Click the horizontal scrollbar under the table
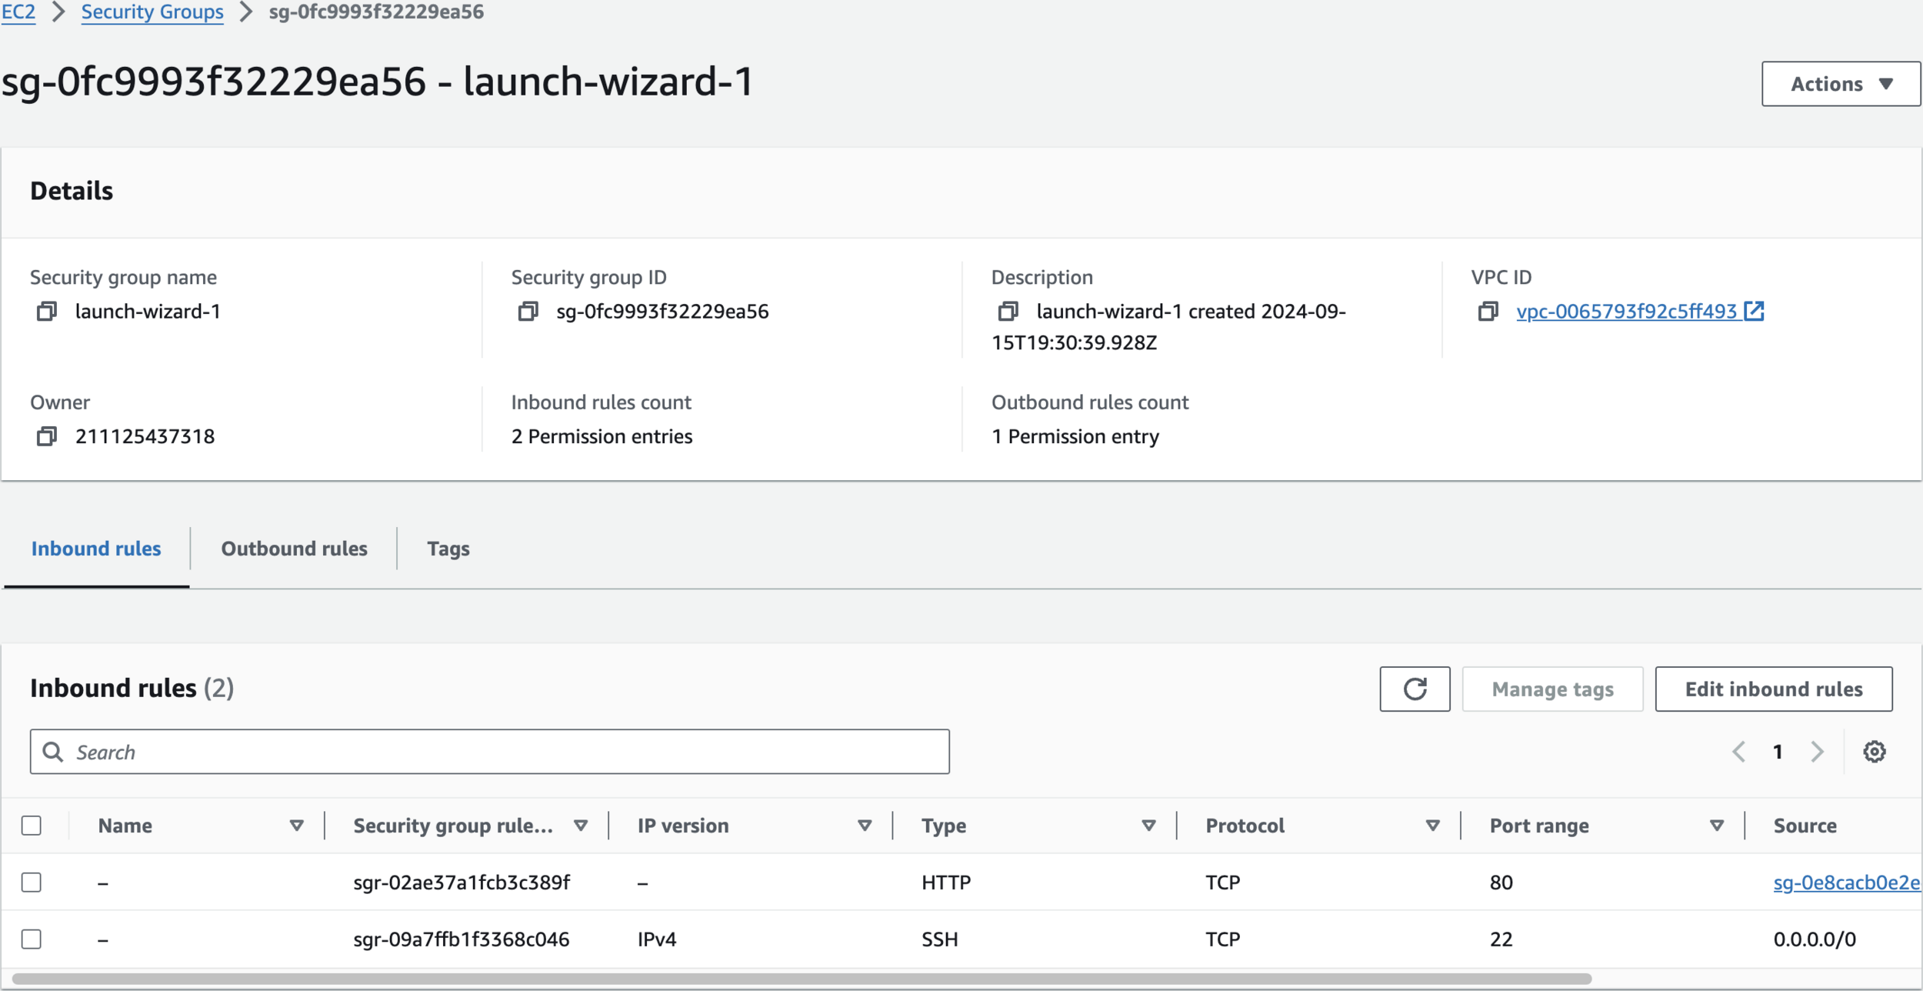Viewport: 1923px width, 991px height. 800,979
